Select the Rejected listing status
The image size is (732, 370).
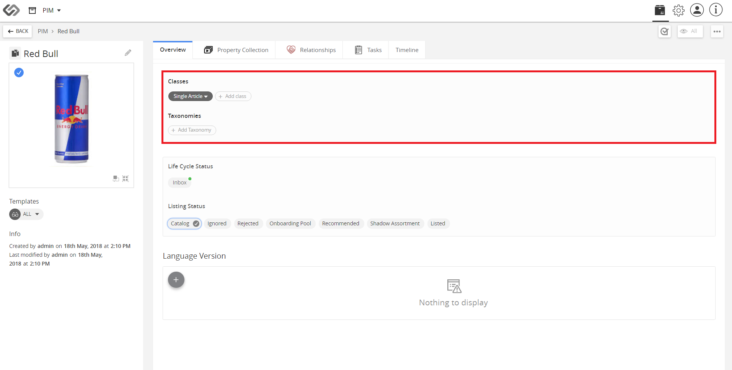point(248,223)
